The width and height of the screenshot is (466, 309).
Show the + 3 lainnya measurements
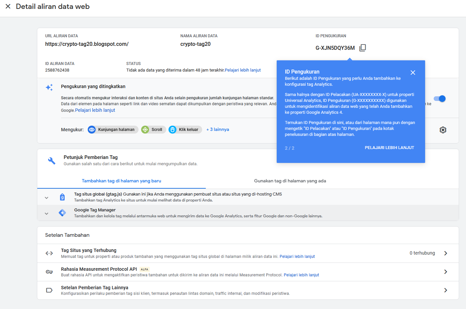click(x=218, y=130)
